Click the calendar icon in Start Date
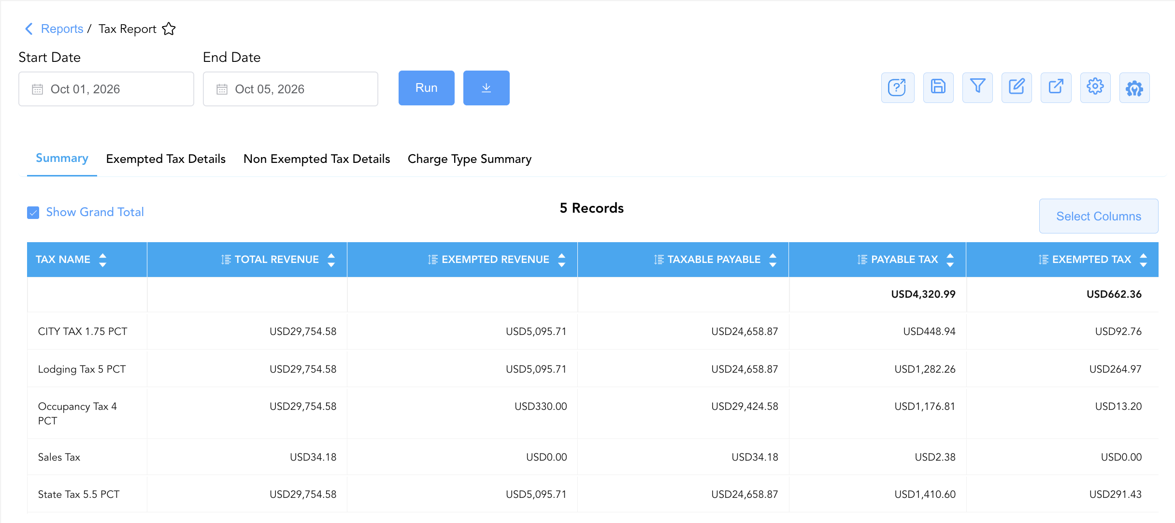This screenshot has width=1175, height=523. coord(37,89)
